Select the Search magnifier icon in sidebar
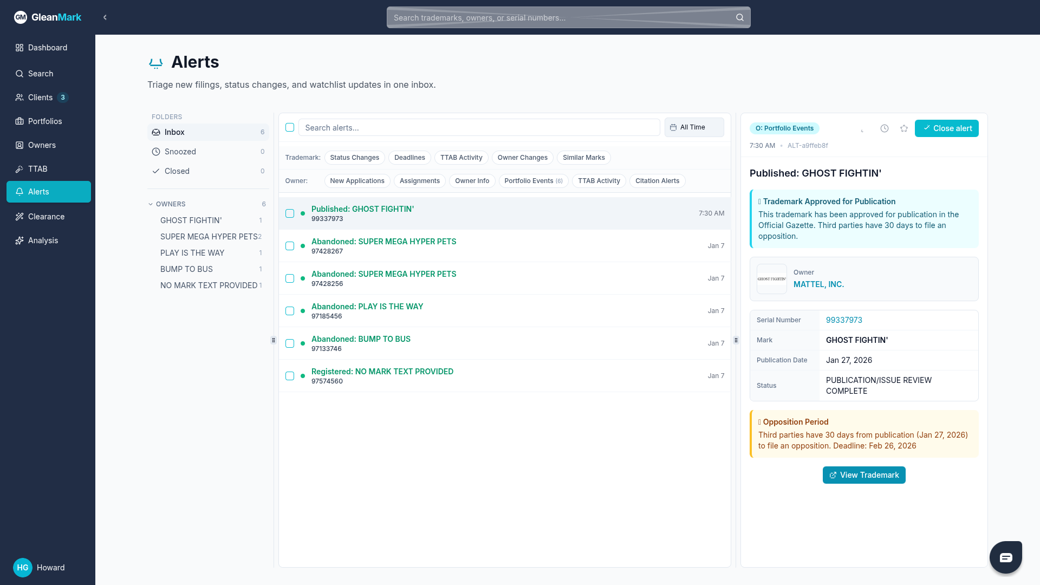 [19, 74]
